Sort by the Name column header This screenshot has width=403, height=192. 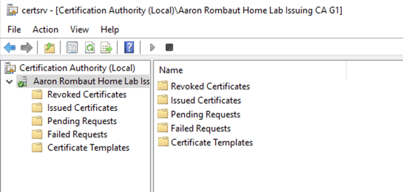click(171, 70)
